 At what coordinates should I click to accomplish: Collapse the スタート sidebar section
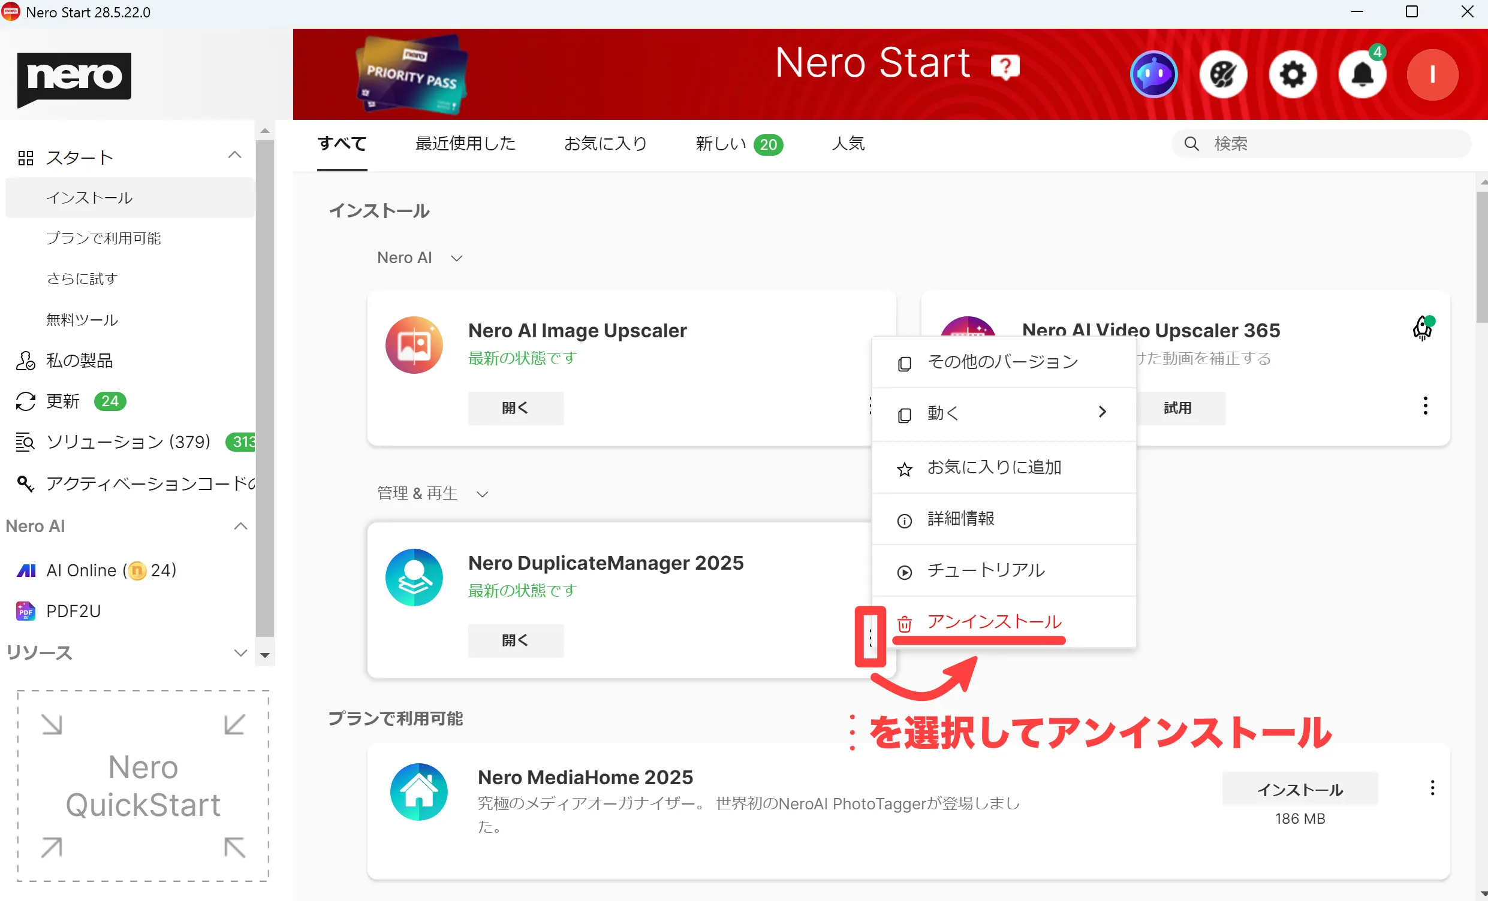pyautogui.click(x=234, y=156)
